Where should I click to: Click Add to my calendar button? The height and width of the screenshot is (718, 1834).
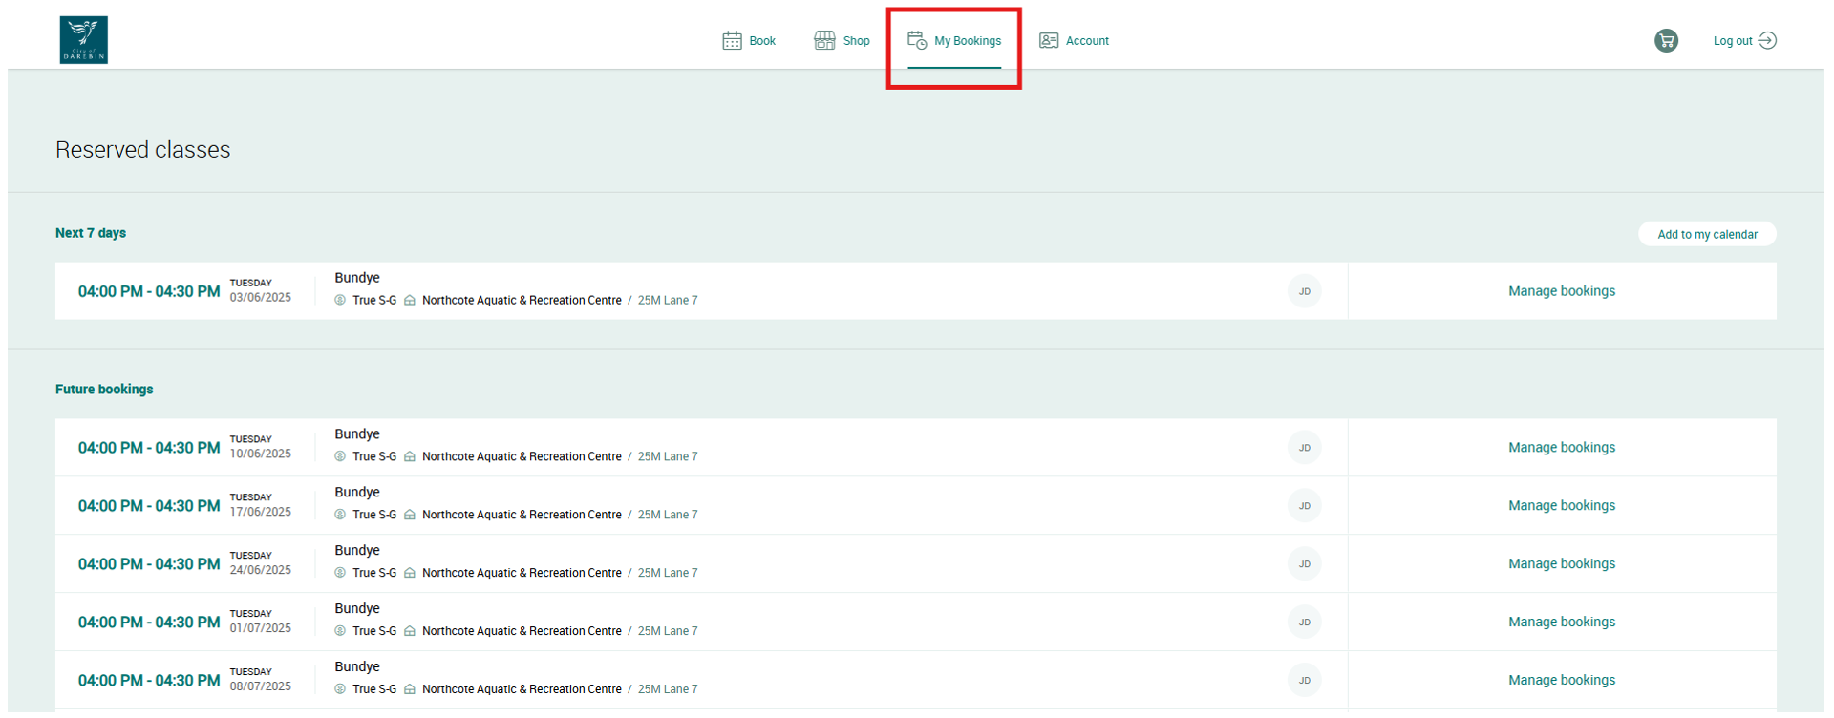[1707, 234]
